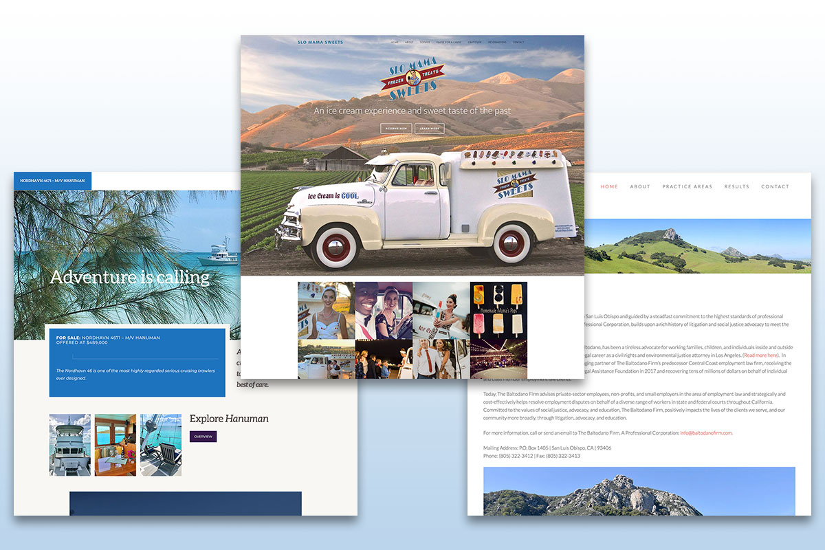
Task: Open gallery photo of woman in white dress
Action: (x=326, y=310)
